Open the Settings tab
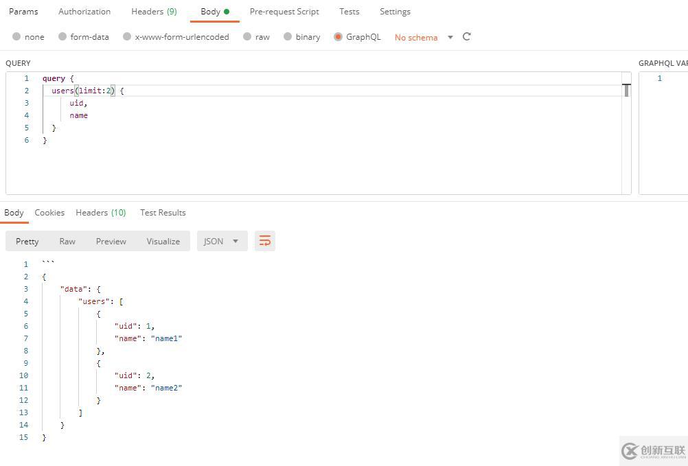Screen dimensions: 688x466 point(395,12)
